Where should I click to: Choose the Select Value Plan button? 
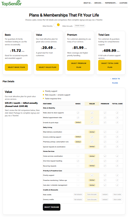48,67
